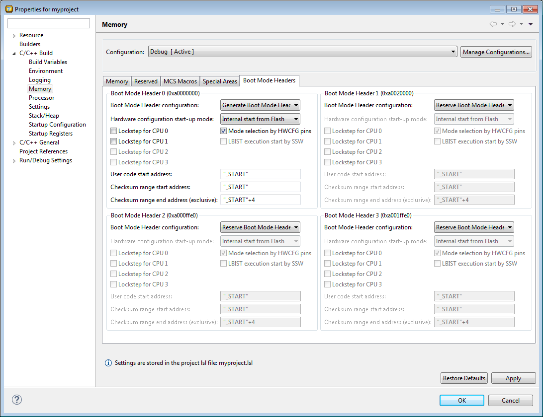Select Project References in the tree
This screenshot has width=543, height=417.
pos(43,151)
